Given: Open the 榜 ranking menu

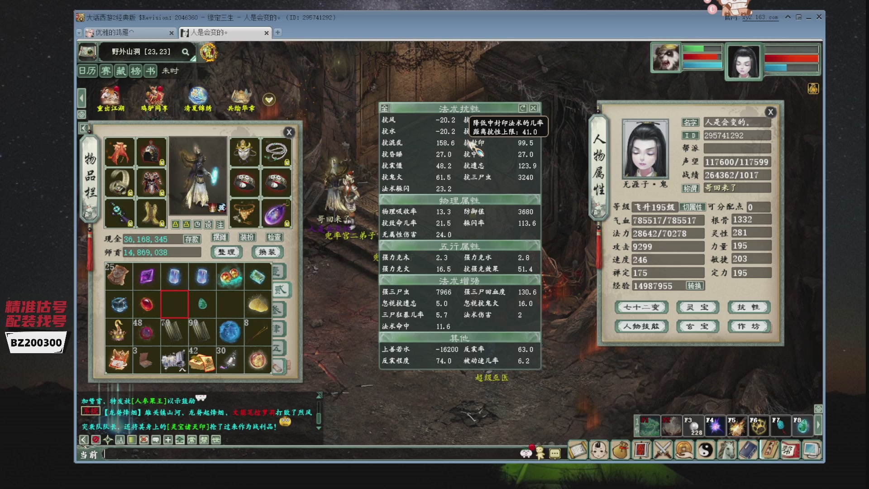Looking at the screenshot, I should tap(136, 71).
